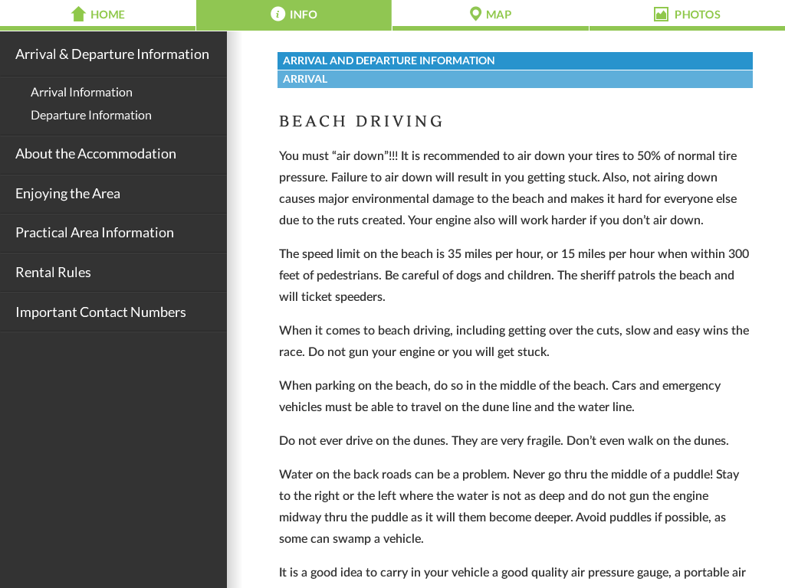Viewport: 785px width, 588px height.
Task: Click the Map pin icon
Action: [475, 14]
